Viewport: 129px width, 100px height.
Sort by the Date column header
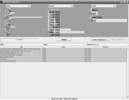(63, 47)
